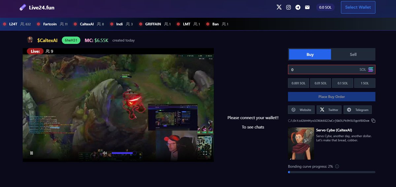Open the X (Twitter) icon in header

[x=279, y=7]
